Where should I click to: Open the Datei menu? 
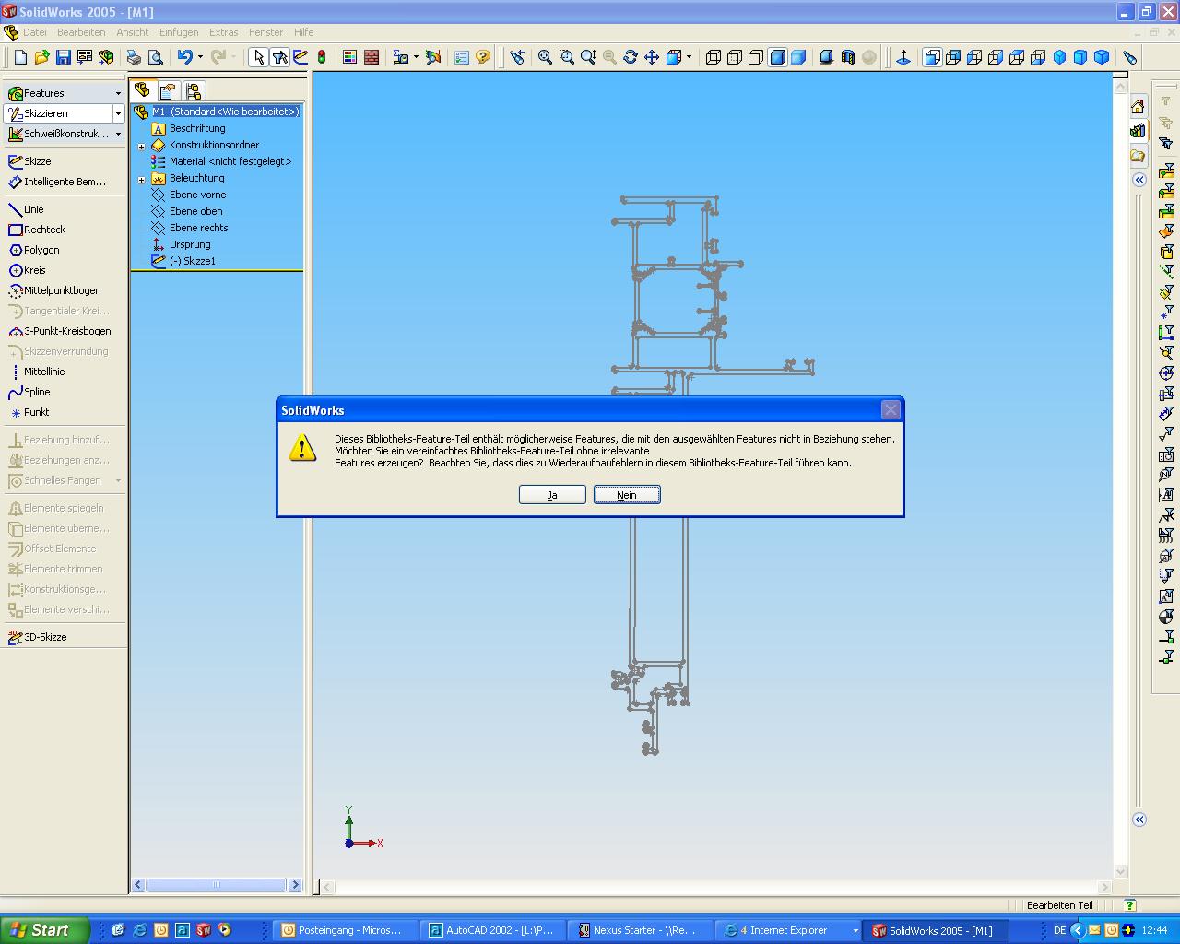(34, 32)
